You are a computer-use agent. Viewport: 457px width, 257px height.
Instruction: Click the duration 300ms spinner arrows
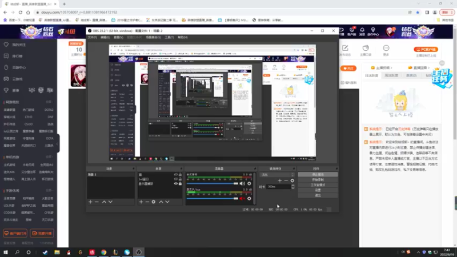coord(293,187)
